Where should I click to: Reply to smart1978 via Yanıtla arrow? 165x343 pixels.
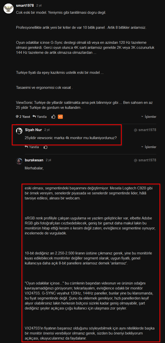pyautogui.click(x=40, y=117)
